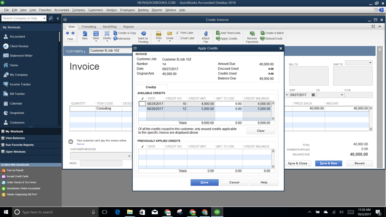Click Save & Close button

298,163
